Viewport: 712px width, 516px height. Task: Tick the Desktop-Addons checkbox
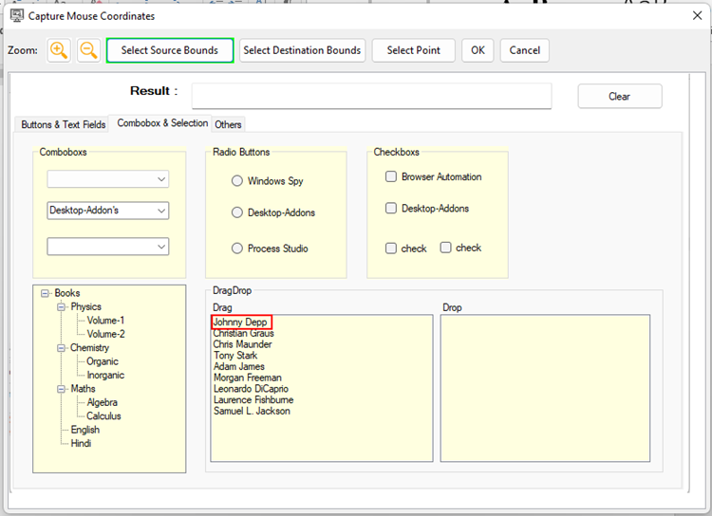point(391,209)
